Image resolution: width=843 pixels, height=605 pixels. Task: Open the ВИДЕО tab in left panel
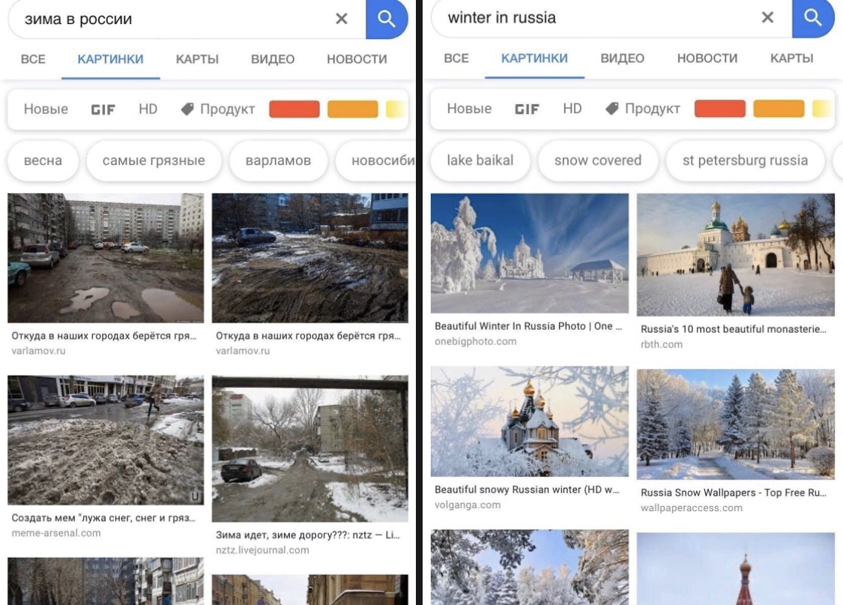(x=273, y=59)
